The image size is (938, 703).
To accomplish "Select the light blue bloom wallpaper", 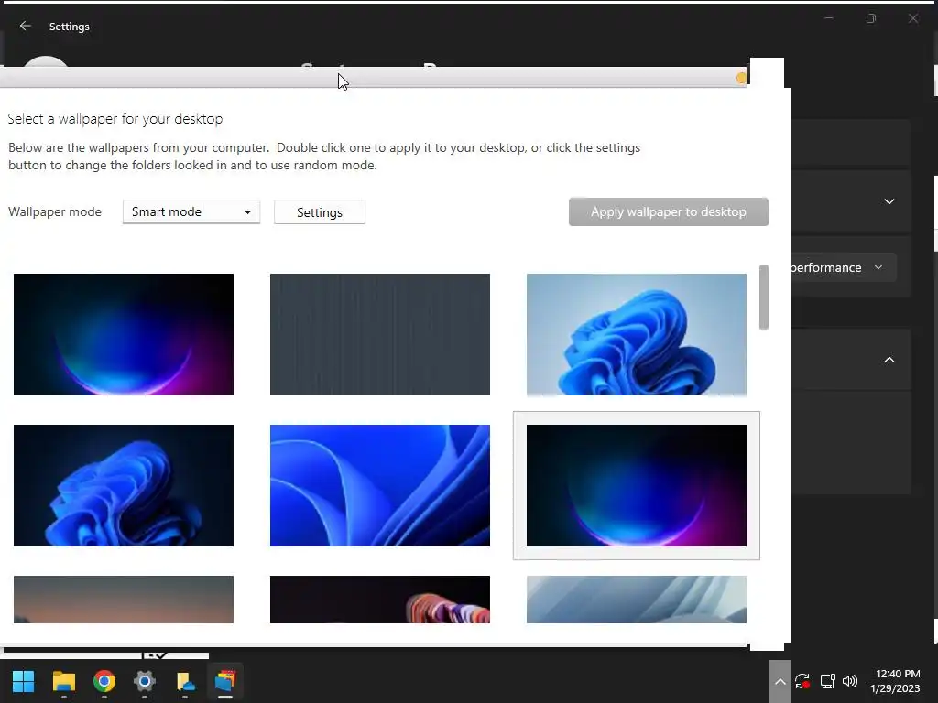I will pos(637,334).
